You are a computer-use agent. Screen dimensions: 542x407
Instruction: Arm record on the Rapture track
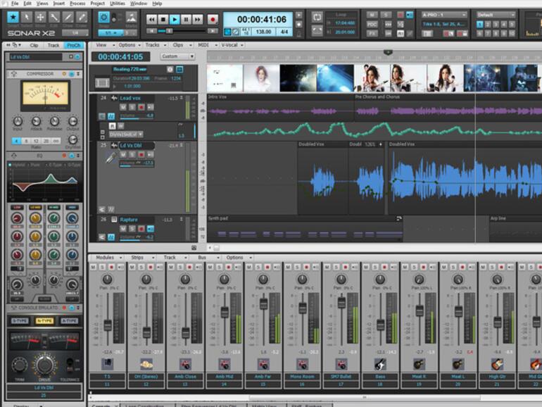coord(141,229)
